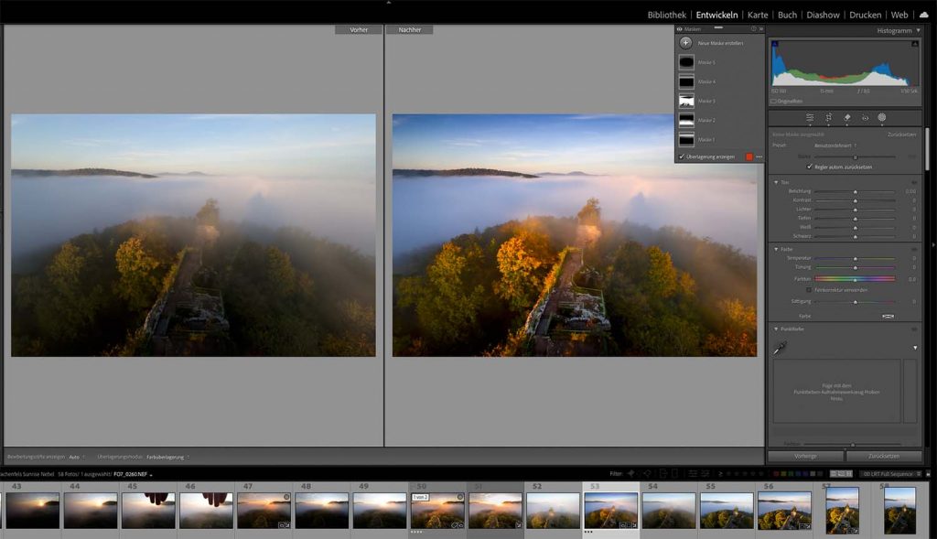Select the Edit sliders tool icon
The width and height of the screenshot is (937, 539).
pyautogui.click(x=810, y=118)
